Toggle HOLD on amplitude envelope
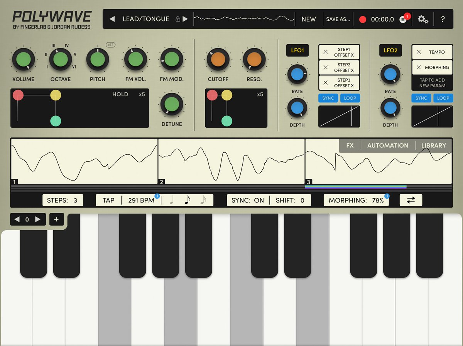463x346 pixels. click(120, 94)
